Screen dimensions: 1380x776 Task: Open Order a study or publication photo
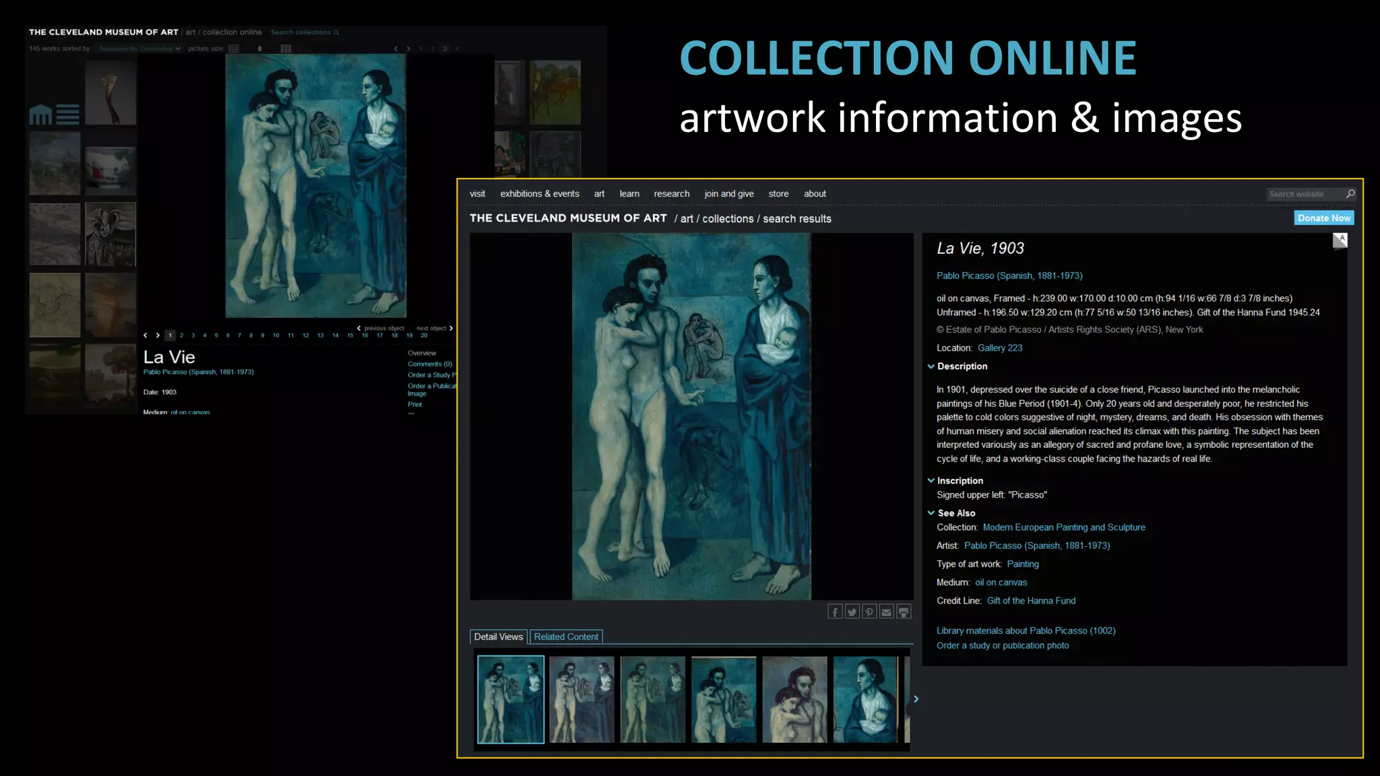1002,645
